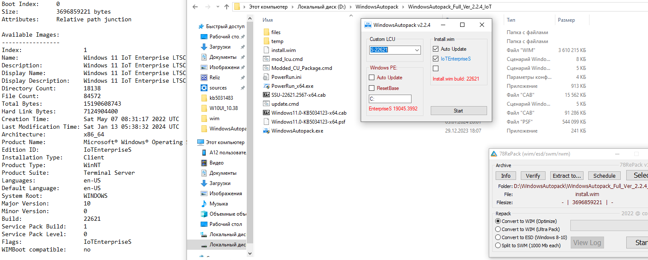Screen dimensions: 648x260
Task: Click the View Log button
Action: point(587,243)
